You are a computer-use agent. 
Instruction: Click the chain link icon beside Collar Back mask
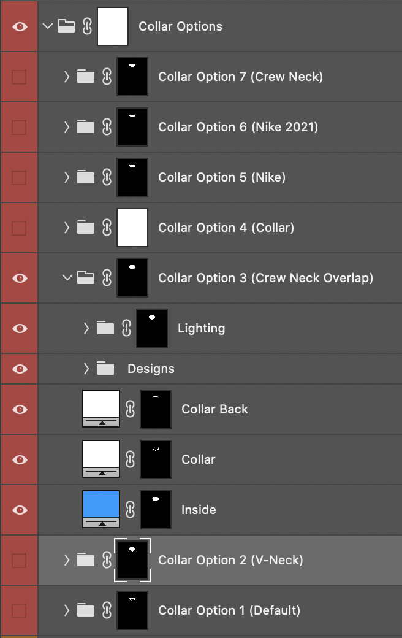pos(130,409)
